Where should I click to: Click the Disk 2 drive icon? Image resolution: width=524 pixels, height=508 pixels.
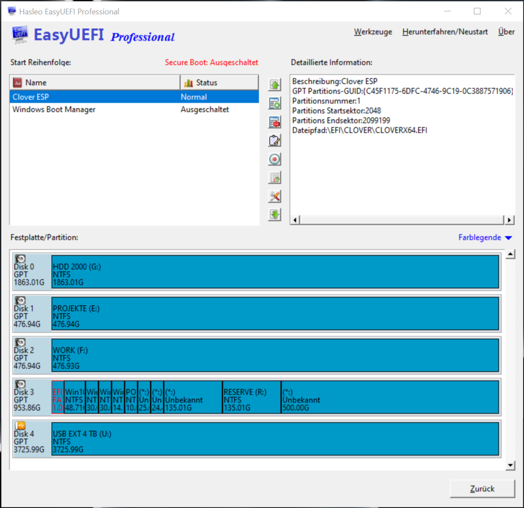(x=20, y=342)
